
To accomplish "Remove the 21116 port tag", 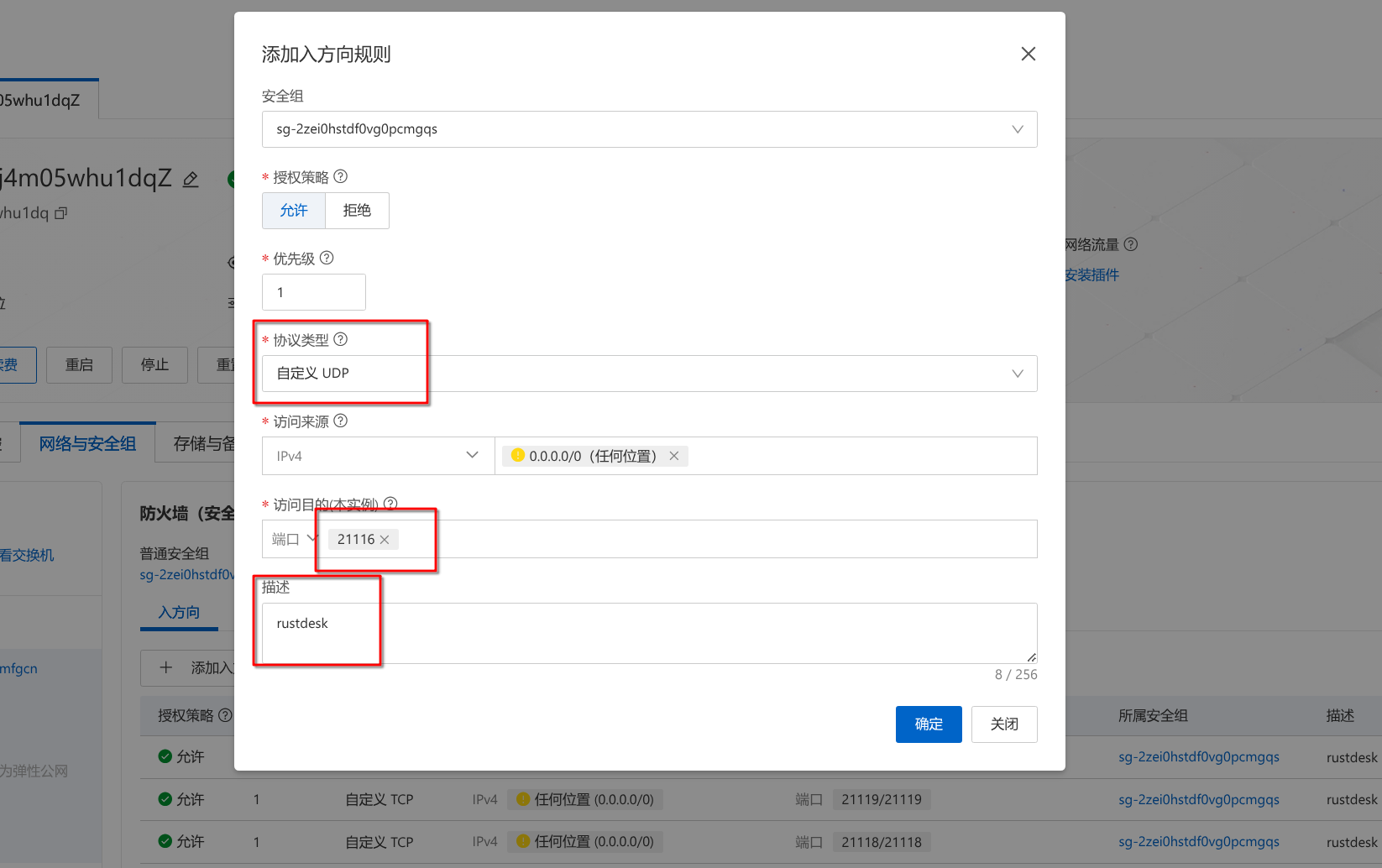I will 385,540.
